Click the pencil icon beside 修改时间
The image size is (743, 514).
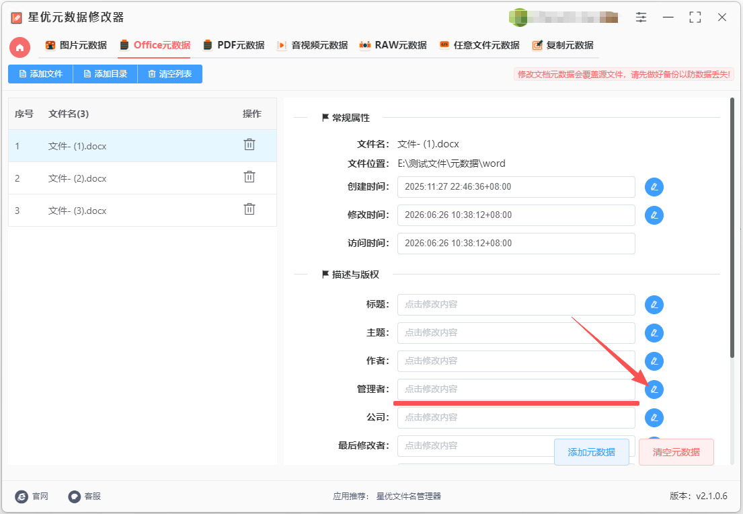(654, 215)
